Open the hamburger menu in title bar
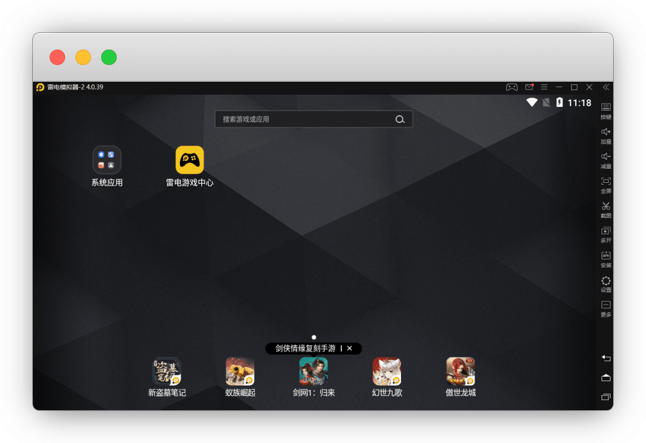The width and height of the screenshot is (646, 443). (x=544, y=87)
